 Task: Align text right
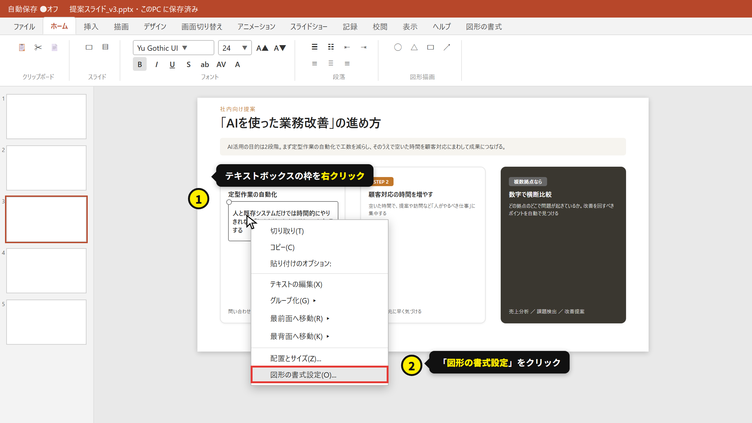point(347,64)
